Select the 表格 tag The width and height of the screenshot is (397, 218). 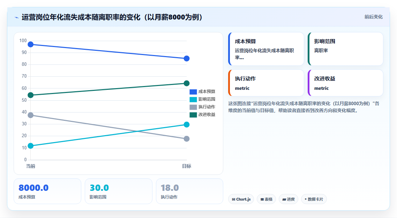[x=267, y=199]
